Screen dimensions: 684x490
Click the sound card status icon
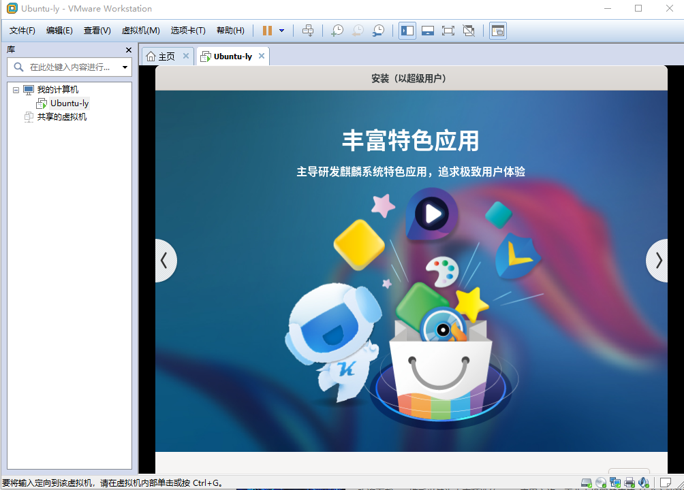pyautogui.click(x=644, y=483)
